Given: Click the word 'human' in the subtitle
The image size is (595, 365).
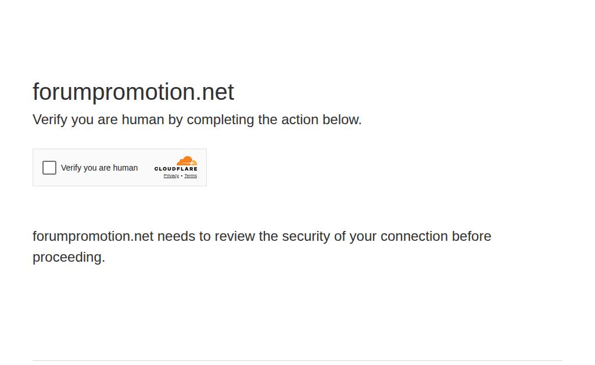Looking at the screenshot, I should pyautogui.click(x=142, y=120).
